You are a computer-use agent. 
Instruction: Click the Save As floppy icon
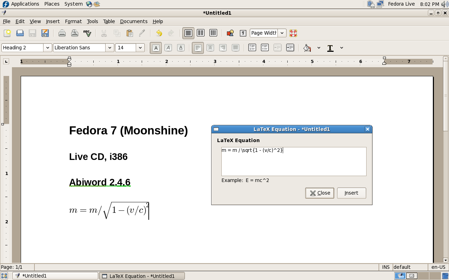[x=45, y=33]
